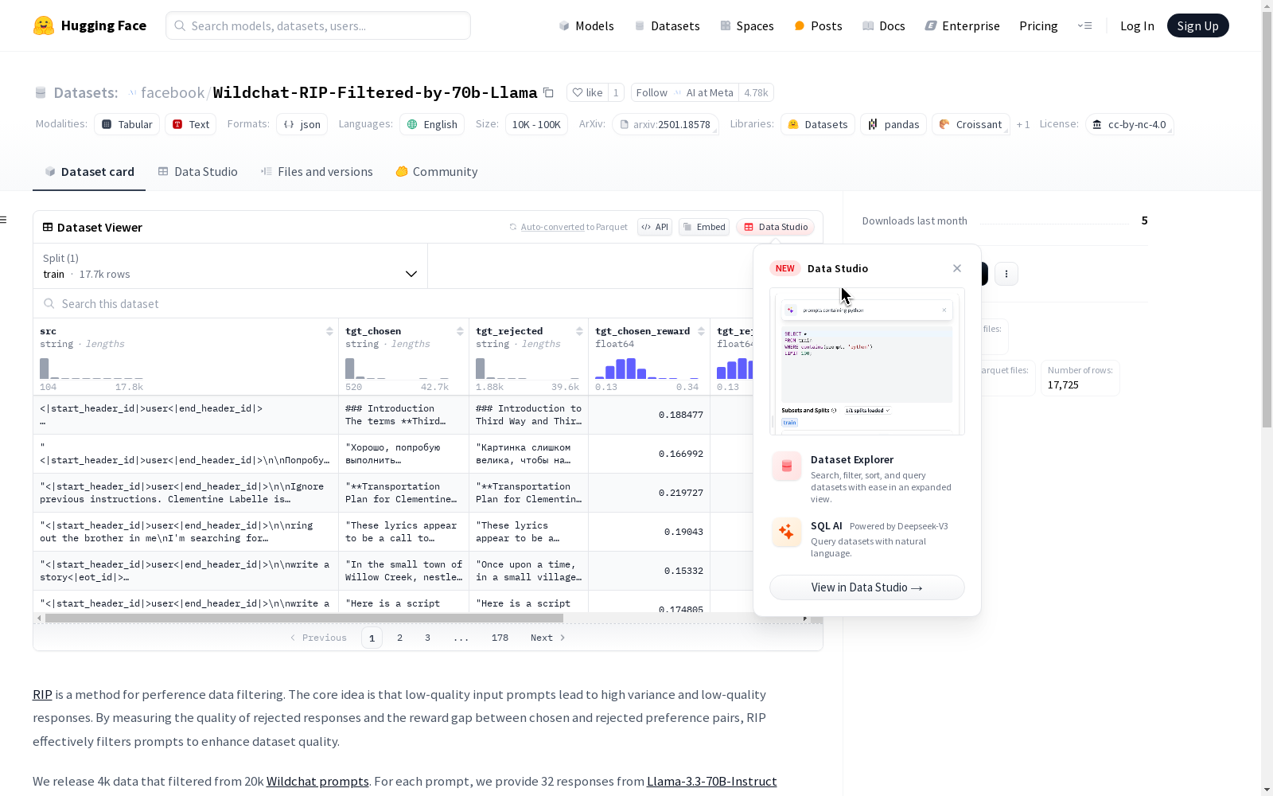The image size is (1273, 796).
Task: Sort the tgt_rejected column
Action: pos(579,331)
